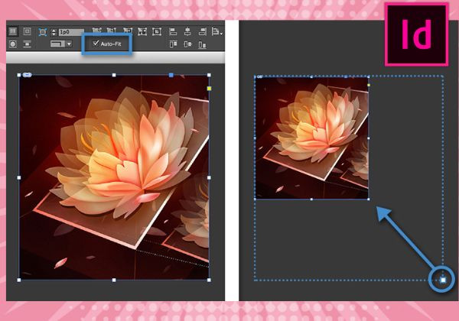Click yellow live corners square on left frame

(x=209, y=89)
